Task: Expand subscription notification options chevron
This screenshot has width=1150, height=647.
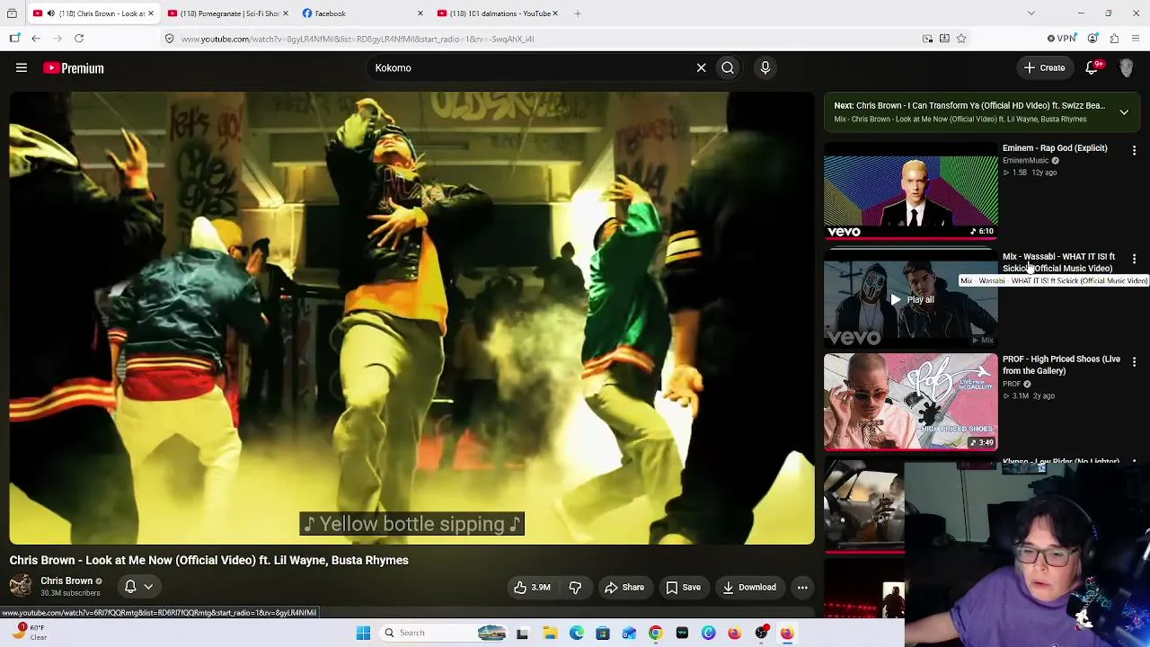Action: click(x=148, y=587)
